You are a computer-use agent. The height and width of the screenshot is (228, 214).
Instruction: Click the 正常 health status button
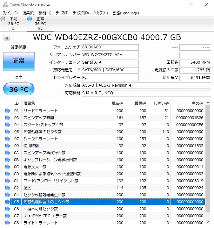[19, 61]
